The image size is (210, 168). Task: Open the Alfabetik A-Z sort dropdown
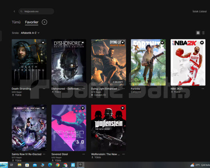coord(30,33)
